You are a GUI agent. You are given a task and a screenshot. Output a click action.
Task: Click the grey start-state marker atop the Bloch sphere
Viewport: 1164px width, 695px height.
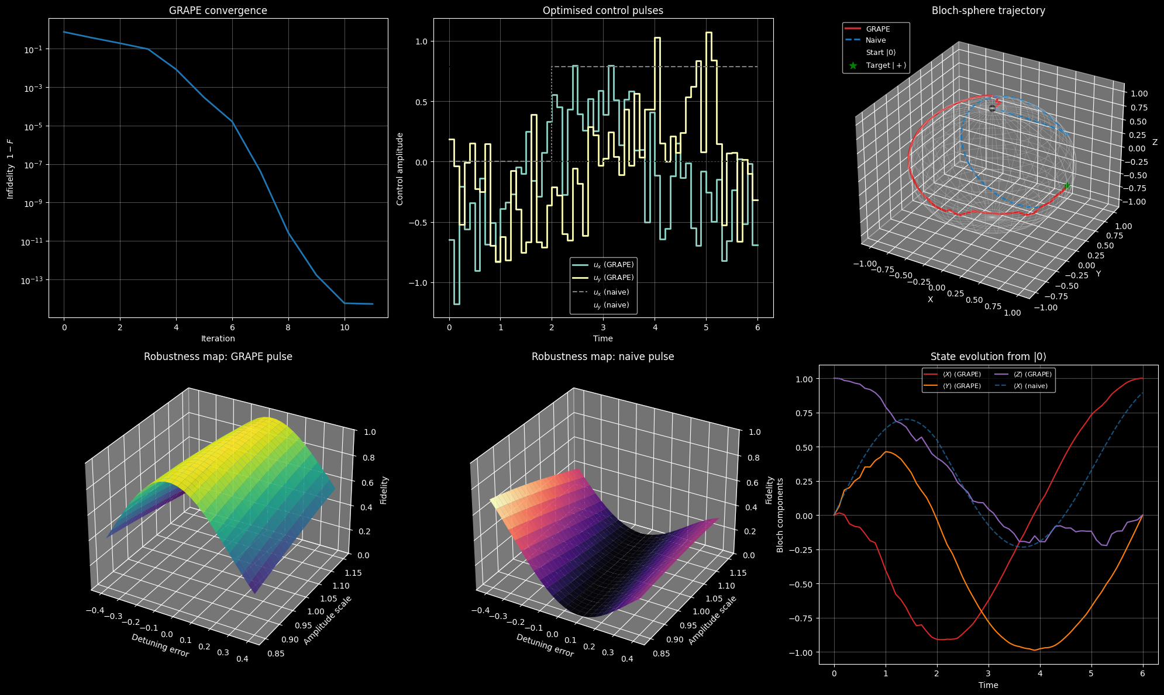(x=992, y=109)
